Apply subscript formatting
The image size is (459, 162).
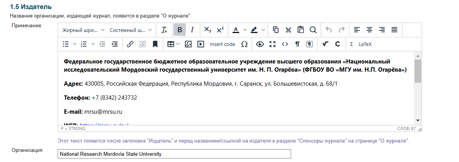[x=208, y=30]
